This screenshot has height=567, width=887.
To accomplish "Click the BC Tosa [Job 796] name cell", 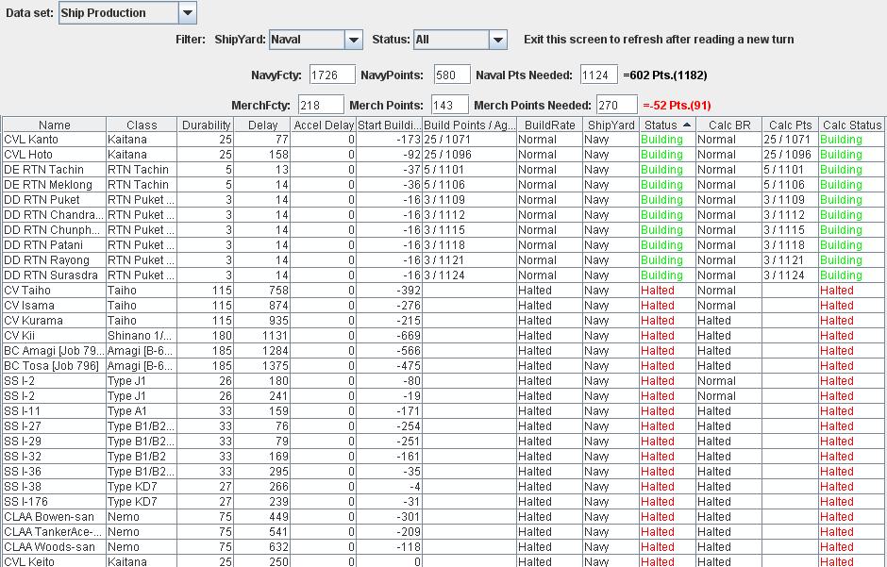I will tap(55, 366).
